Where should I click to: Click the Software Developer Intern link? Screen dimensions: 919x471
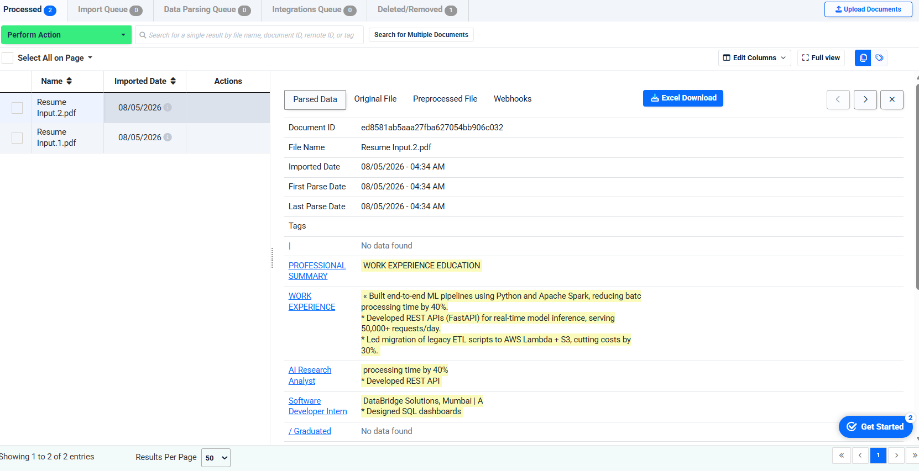[x=318, y=406]
